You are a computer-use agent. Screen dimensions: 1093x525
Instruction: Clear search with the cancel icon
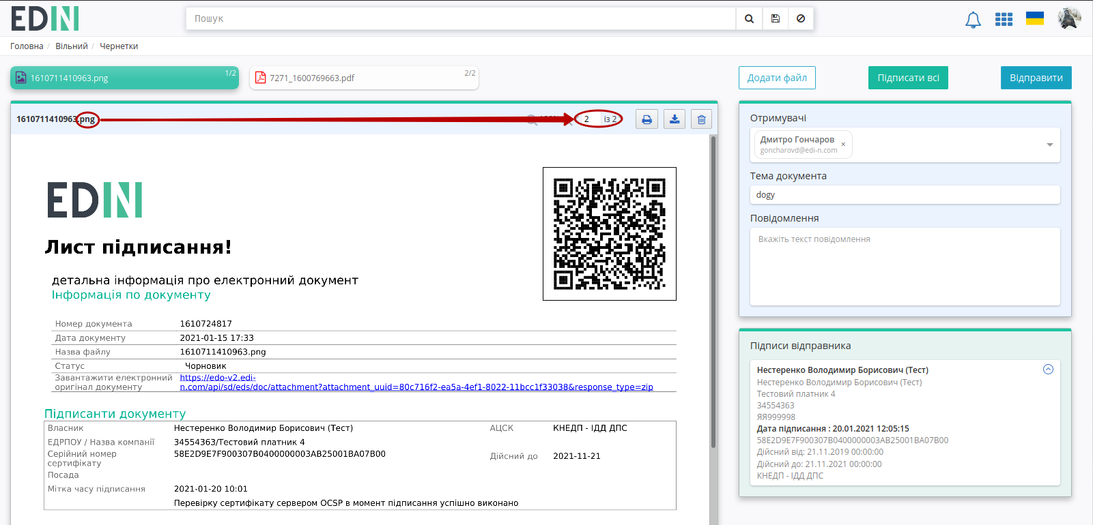[801, 19]
